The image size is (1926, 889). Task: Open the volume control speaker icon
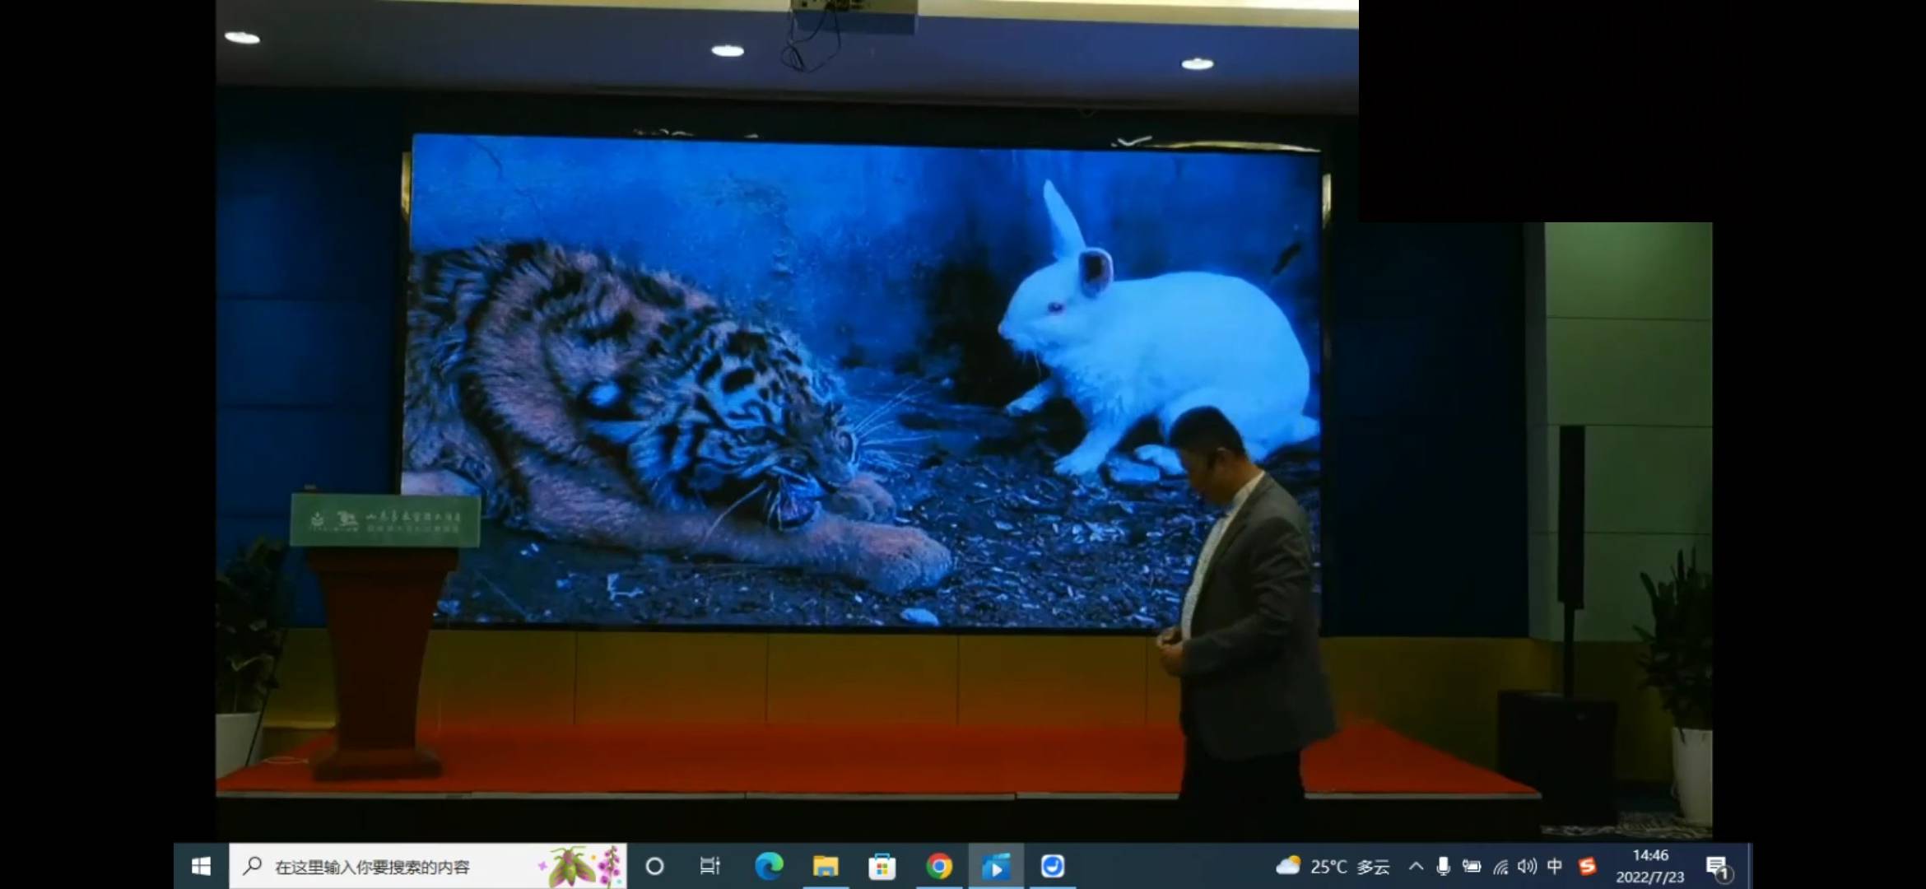(x=1528, y=866)
